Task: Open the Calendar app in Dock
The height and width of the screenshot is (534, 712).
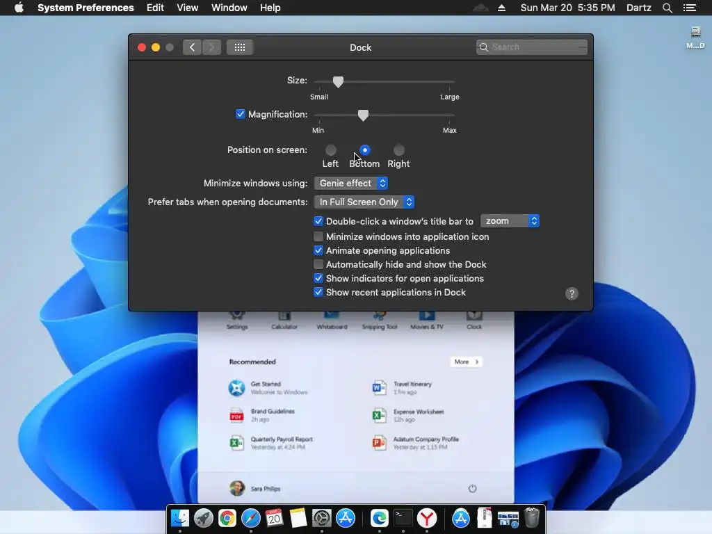Action: click(x=274, y=518)
